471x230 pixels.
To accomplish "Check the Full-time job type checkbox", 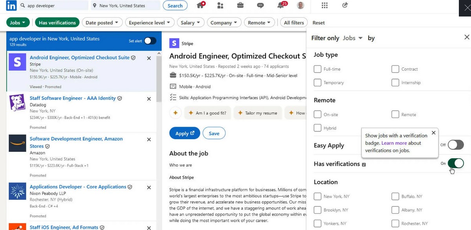I will [x=318, y=69].
